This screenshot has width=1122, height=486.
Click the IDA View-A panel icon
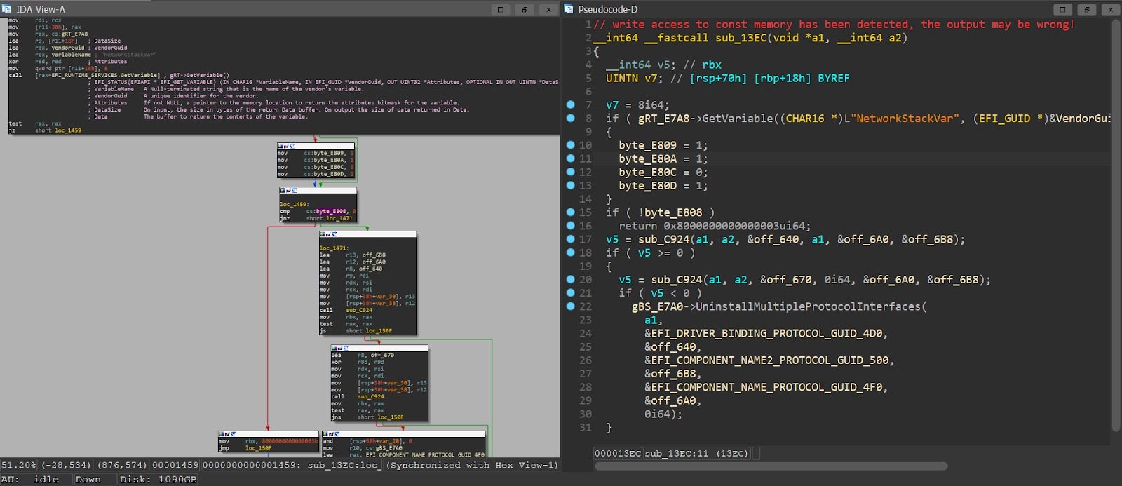click(6, 9)
